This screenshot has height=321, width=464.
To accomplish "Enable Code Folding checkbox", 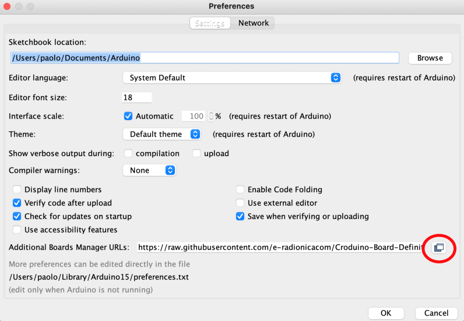I will pyautogui.click(x=240, y=189).
